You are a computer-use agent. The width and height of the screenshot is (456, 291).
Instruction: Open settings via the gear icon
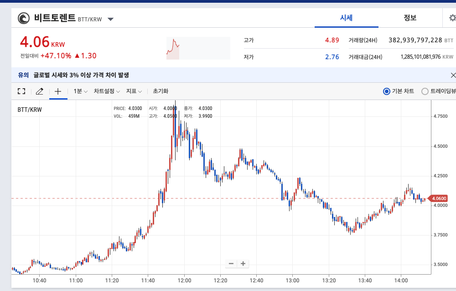(452, 18)
